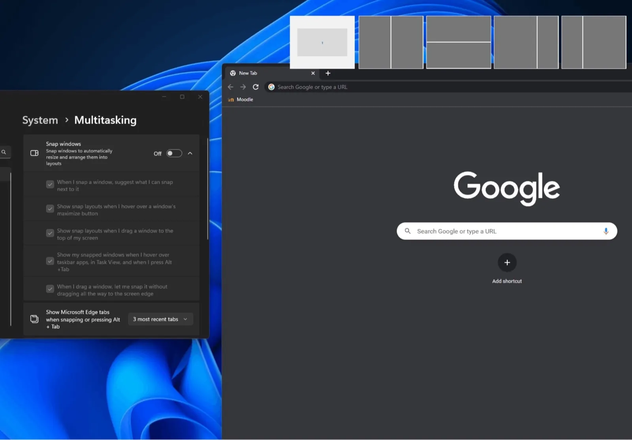Click the System breadcrumb link
This screenshot has height=440, width=632.
coord(39,120)
